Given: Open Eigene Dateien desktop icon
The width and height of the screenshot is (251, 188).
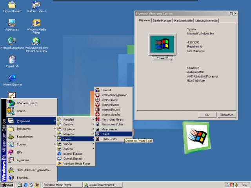Looking at the screenshot, I should pos(12,7).
